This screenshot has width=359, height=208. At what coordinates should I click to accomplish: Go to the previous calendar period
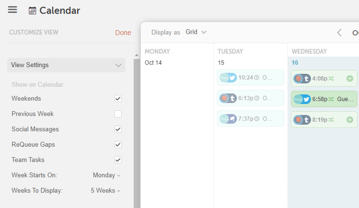coord(339,33)
